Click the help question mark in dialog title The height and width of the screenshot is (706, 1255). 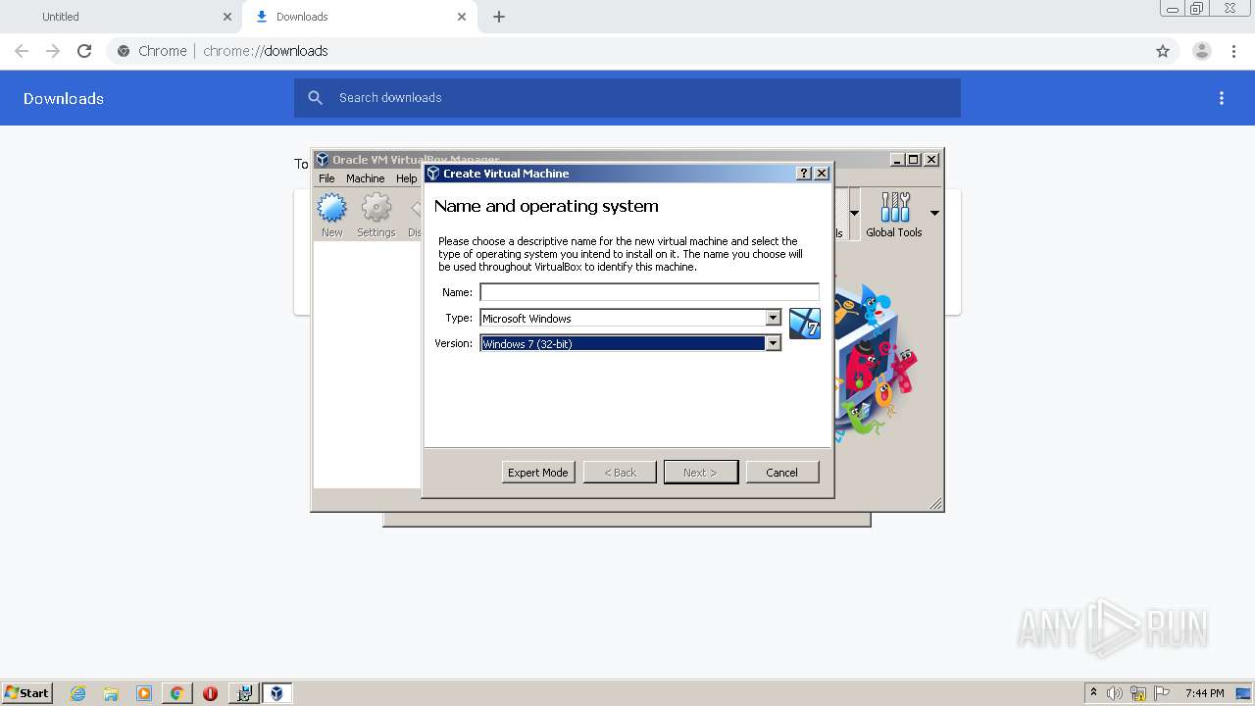804,174
